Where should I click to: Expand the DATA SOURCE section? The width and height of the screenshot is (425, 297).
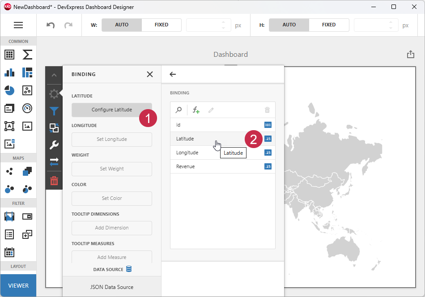pyautogui.click(x=111, y=269)
